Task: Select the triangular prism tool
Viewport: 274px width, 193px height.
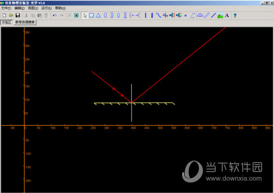Action: point(98,15)
